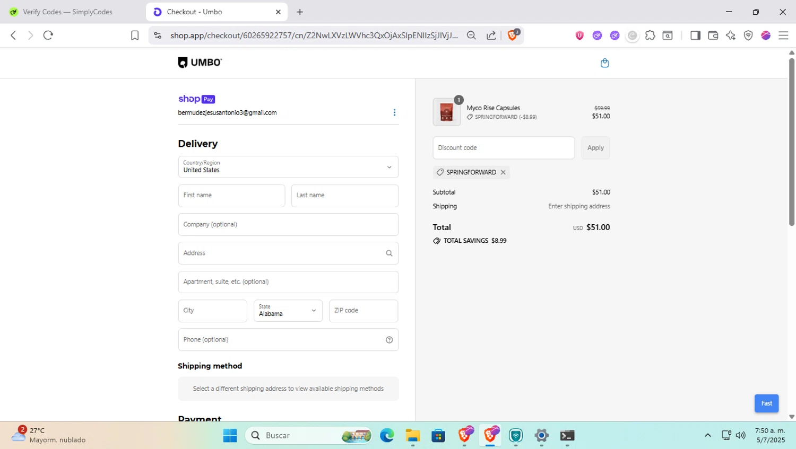Image resolution: width=796 pixels, height=449 pixels.
Task: Toggle the browser sidebar panel
Action: pyautogui.click(x=695, y=36)
